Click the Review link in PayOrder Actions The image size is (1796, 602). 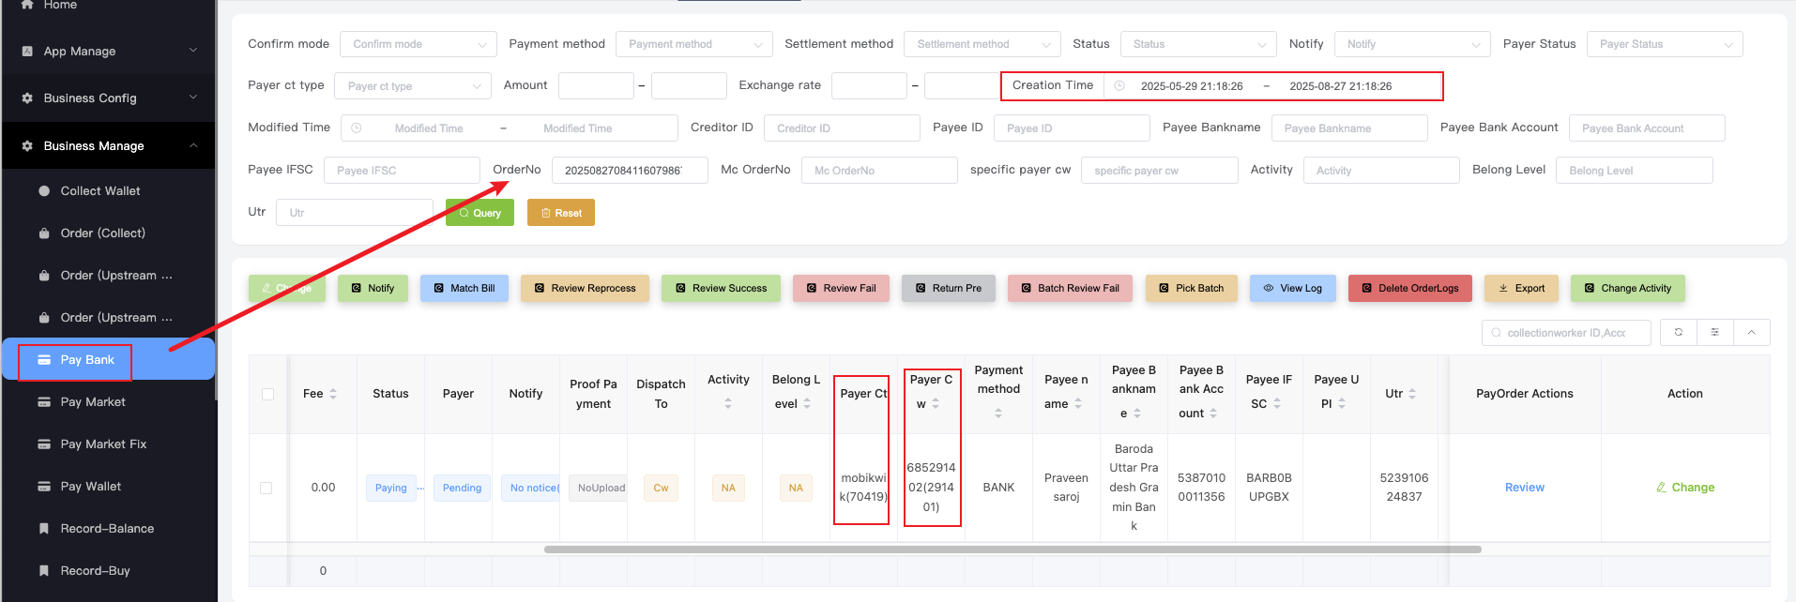click(1524, 488)
